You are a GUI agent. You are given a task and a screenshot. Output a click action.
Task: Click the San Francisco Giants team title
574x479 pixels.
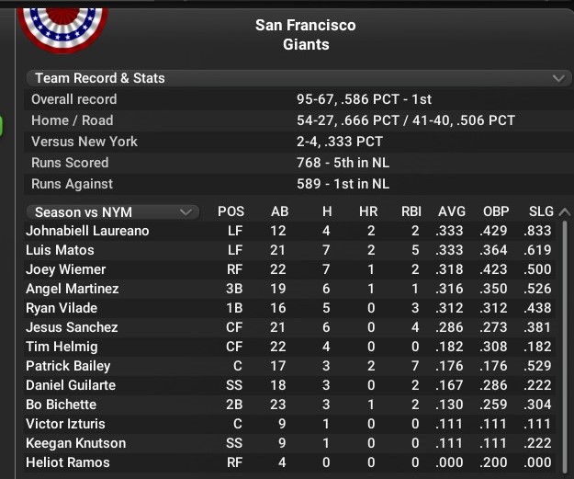click(x=306, y=35)
